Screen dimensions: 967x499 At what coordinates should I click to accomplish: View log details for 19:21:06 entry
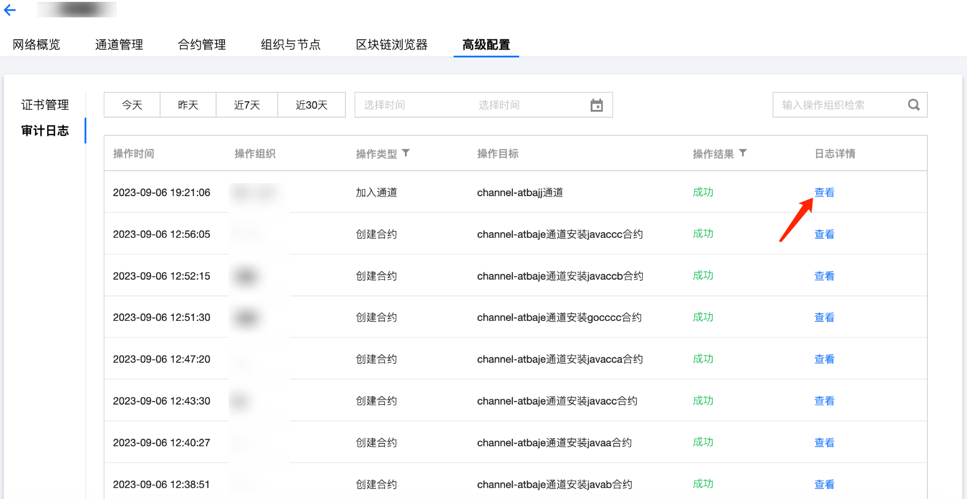[x=824, y=192]
